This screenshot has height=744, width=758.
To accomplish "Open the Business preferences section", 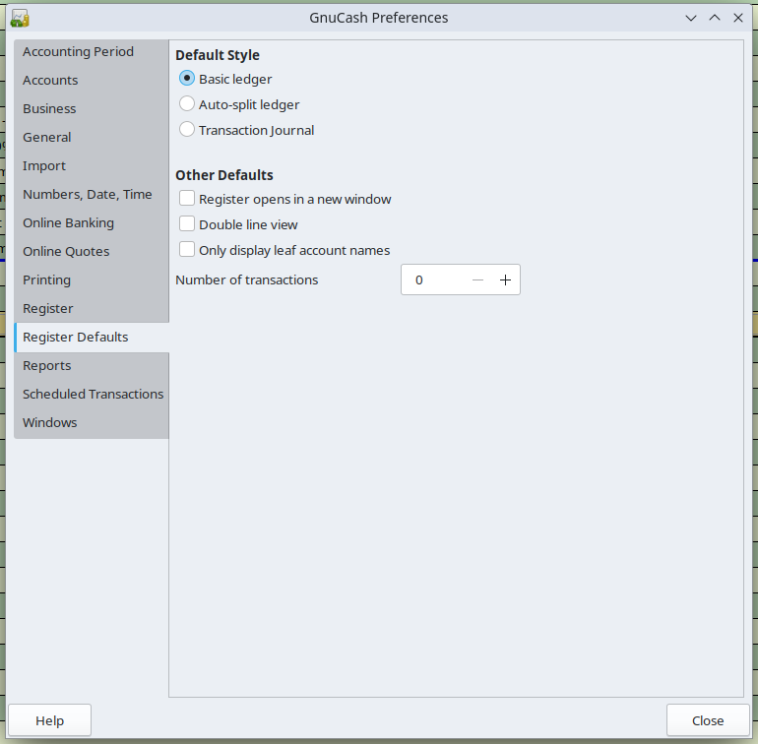I will tap(49, 108).
